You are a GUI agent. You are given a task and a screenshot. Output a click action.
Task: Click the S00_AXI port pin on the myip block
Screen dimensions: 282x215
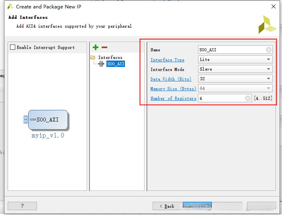pyautogui.click(x=26, y=120)
